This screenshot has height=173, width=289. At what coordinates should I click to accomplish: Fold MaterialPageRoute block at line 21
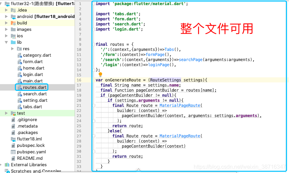click(x=94, y=105)
